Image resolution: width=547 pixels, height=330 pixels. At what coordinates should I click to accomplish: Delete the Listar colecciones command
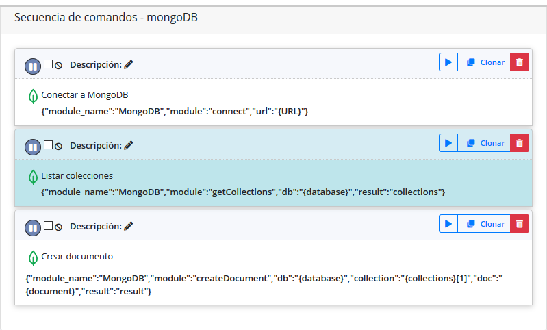coord(520,143)
